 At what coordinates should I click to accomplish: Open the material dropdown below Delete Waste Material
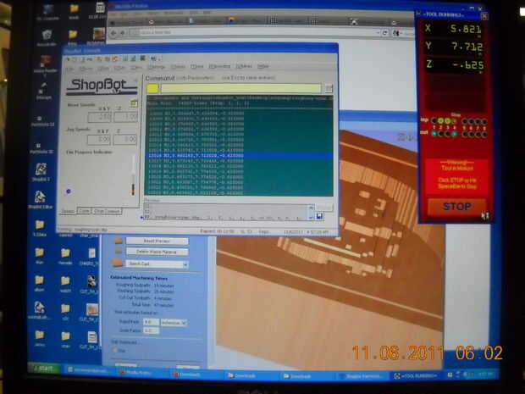(x=157, y=264)
